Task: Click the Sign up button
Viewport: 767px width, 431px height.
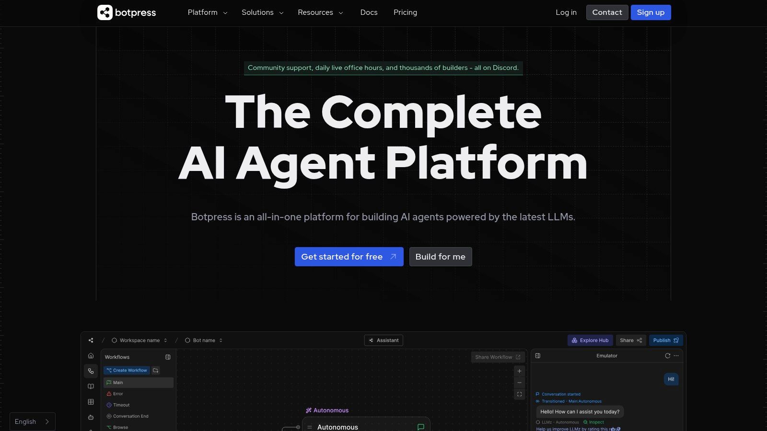Action: (651, 12)
